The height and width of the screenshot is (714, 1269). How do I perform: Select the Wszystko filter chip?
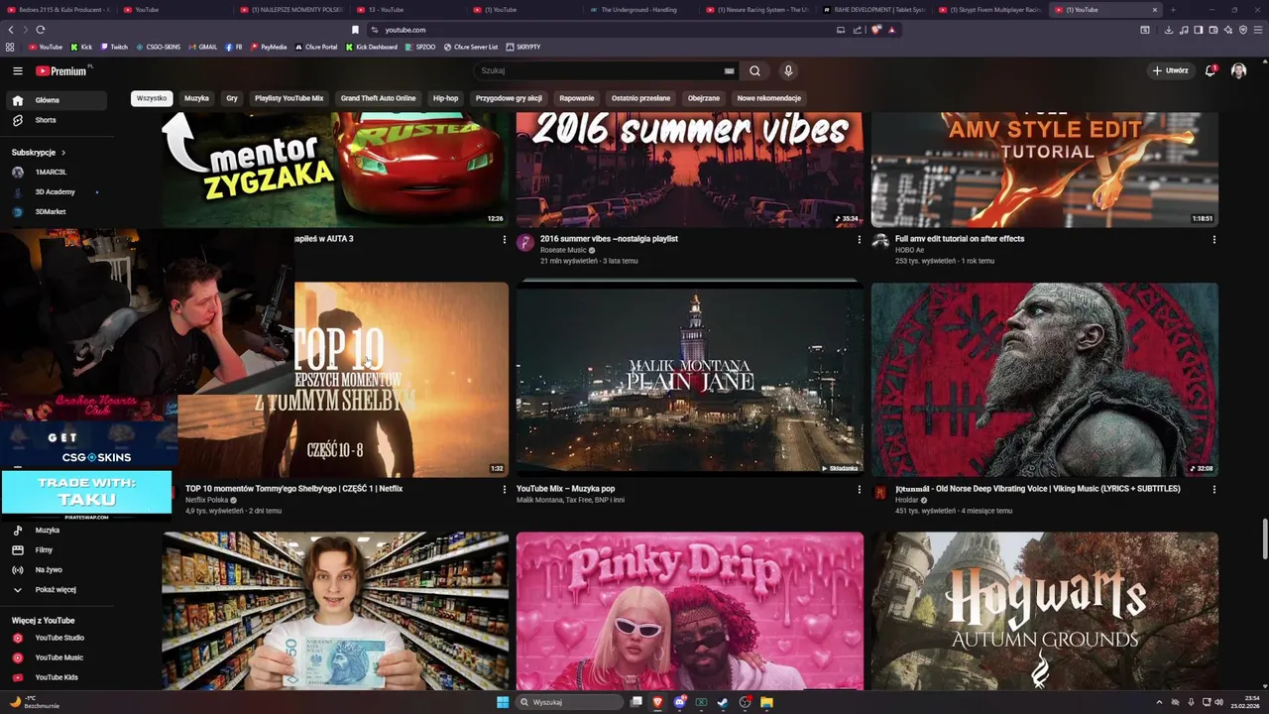(x=152, y=98)
